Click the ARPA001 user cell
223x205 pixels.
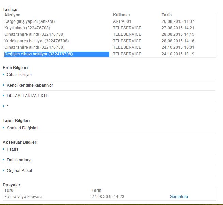coord(122,21)
